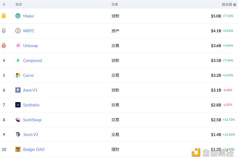Open the Maker project link
The image size is (238, 161).
point(29,16)
